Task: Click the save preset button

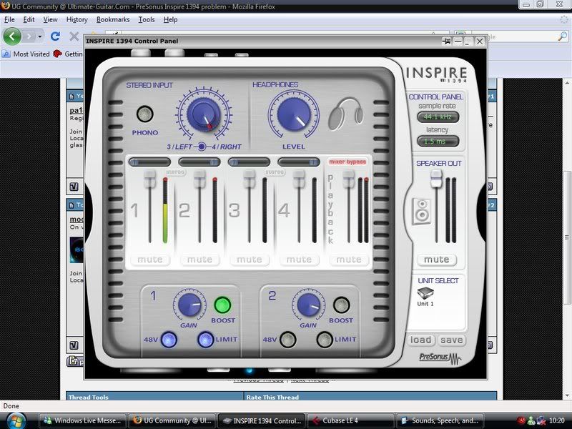Action: coord(451,340)
